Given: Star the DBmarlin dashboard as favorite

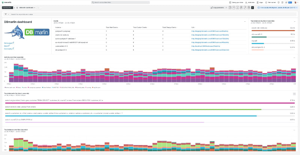Looking at the screenshot, I should 17,7.
